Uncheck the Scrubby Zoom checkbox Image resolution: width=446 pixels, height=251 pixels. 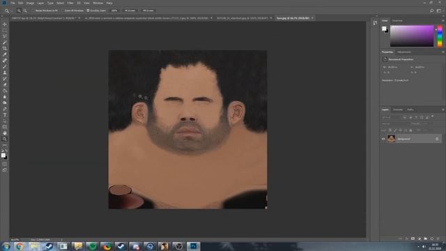(88, 10)
